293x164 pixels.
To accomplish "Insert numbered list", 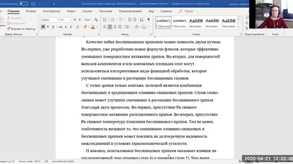I will tap(113, 20).
